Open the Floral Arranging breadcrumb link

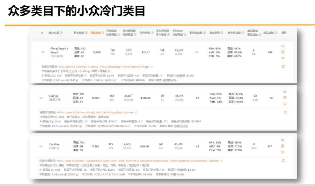pos(110,67)
